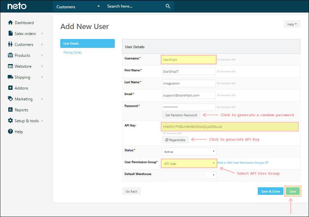Image resolution: width=309 pixels, height=217 pixels.
Task: Click the Marketing tag icon
Action: 11,99
